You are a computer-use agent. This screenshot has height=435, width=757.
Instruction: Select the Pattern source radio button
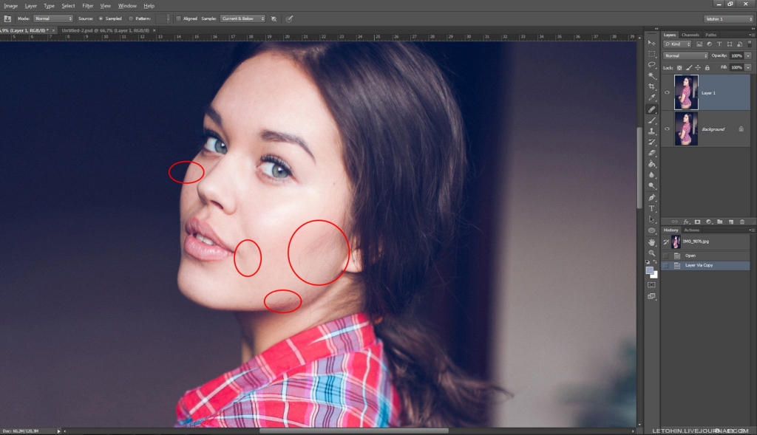coord(130,18)
